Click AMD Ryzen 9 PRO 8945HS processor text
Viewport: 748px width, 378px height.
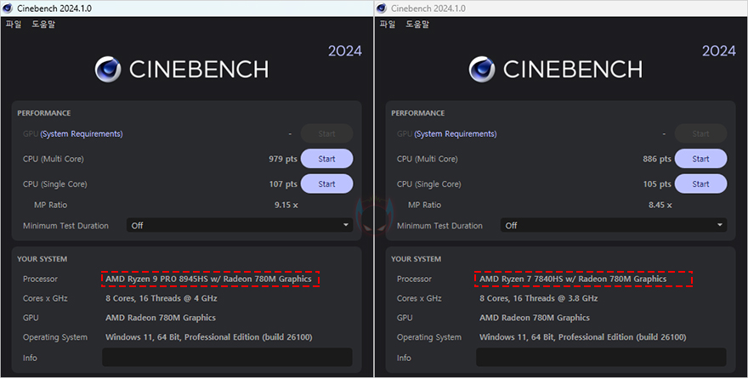click(x=208, y=279)
